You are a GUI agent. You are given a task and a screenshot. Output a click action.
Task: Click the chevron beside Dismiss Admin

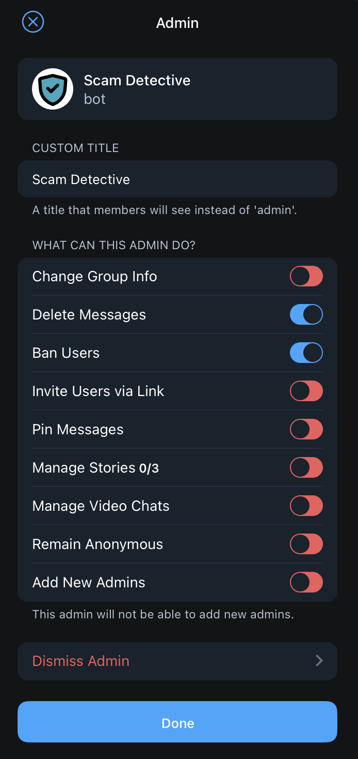point(319,661)
